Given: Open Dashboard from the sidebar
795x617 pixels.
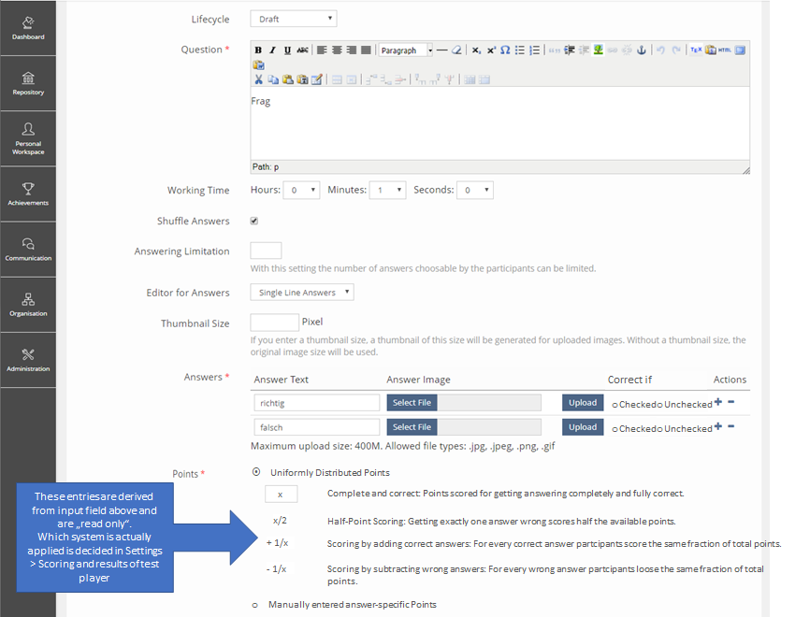Looking at the screenshot, I should 28,28.
